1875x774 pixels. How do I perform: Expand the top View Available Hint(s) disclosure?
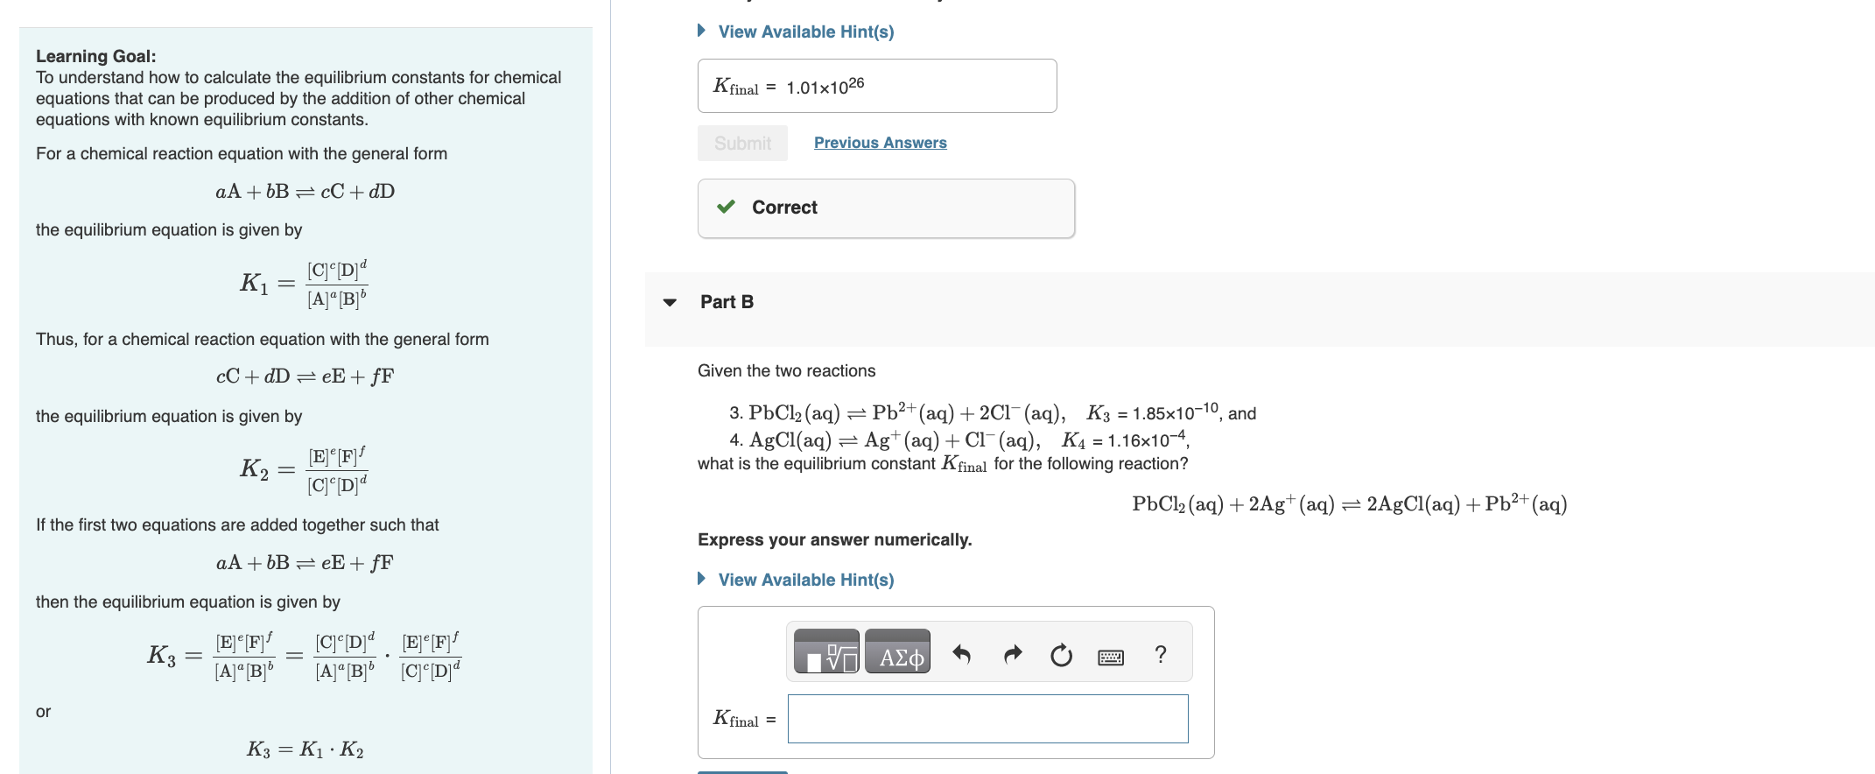click(804, 32)
